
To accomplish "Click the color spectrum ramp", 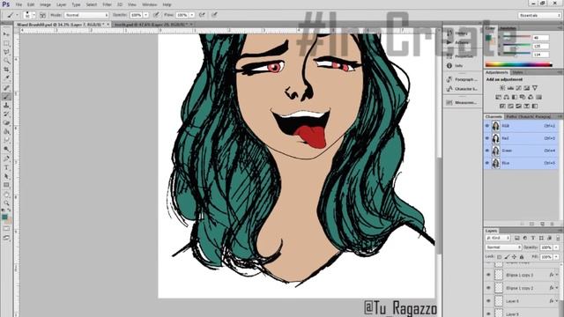I will (x=519, y=64).
